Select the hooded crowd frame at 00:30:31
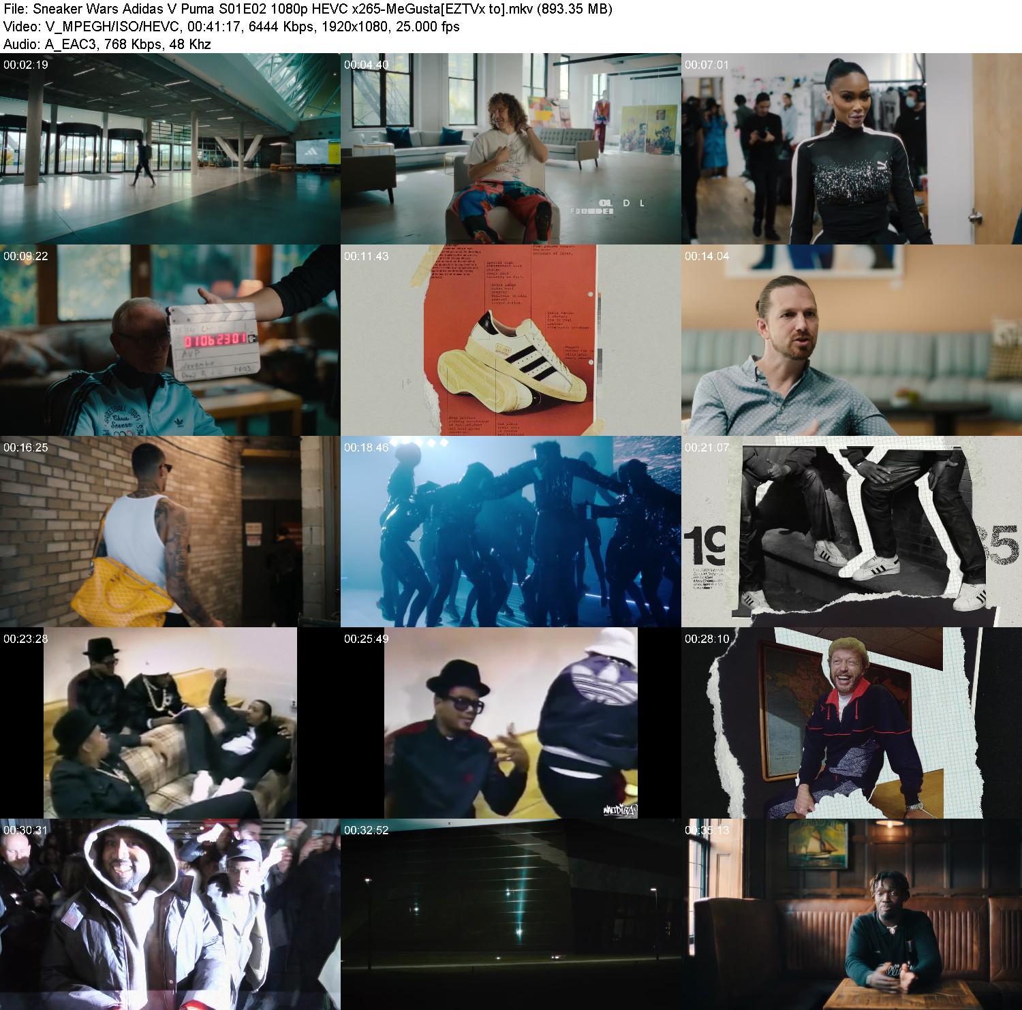 [170, 915]
